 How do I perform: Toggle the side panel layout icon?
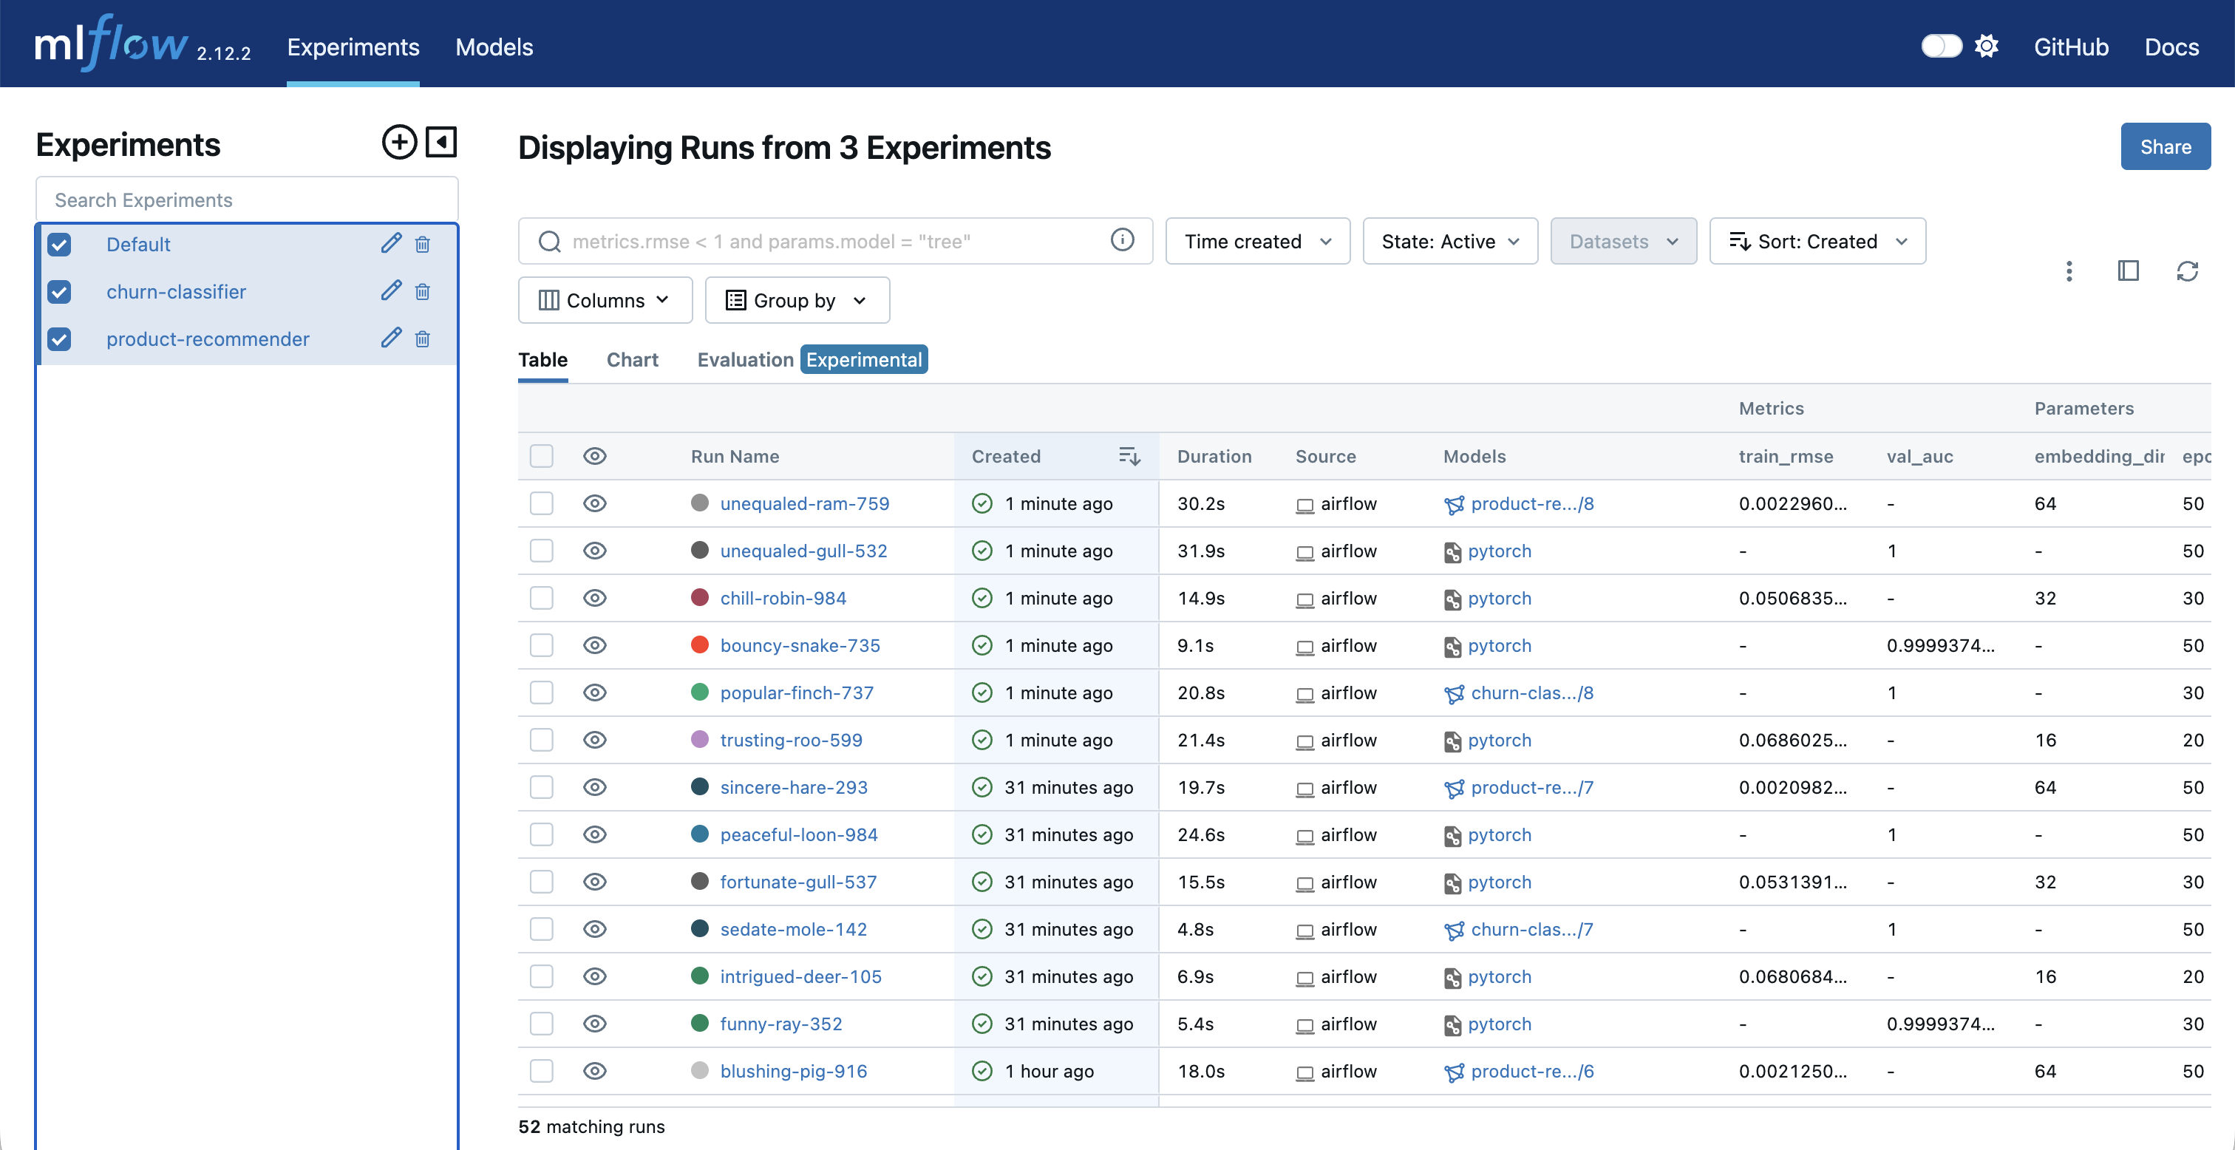pyautogui.click(x=2127, y=272)
